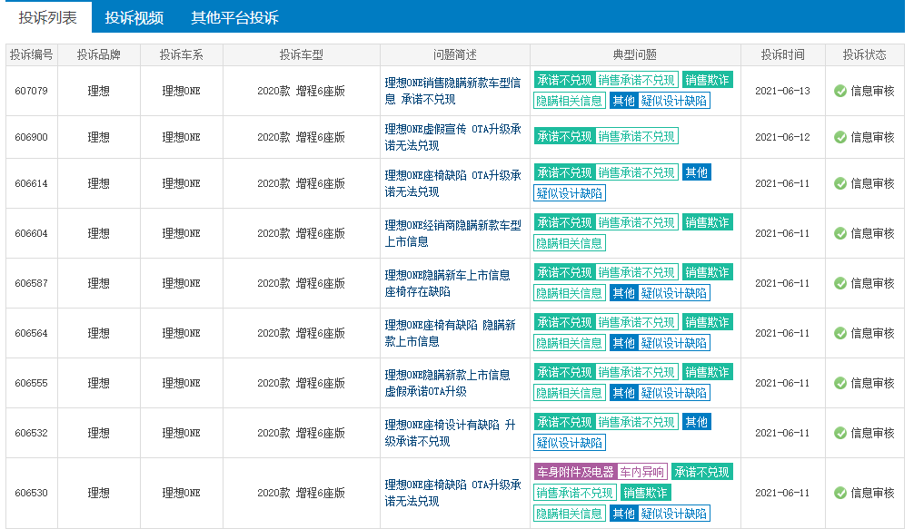914x529 pixels.
Task: Click the 问题简述 column header
Action: 454,55
